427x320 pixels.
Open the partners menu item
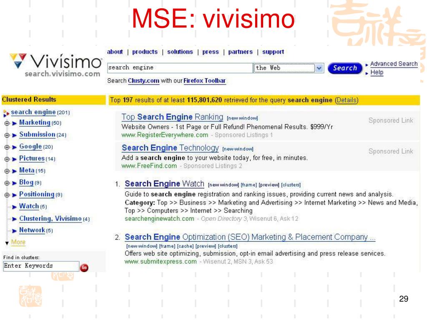241,52
